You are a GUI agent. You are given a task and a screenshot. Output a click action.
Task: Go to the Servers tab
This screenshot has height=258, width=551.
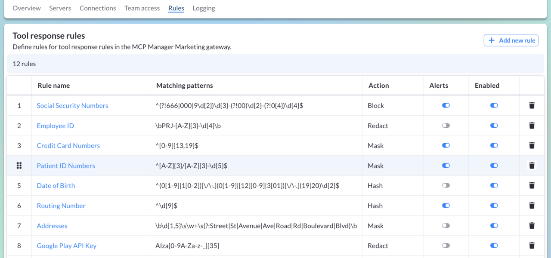pos(60,8)
